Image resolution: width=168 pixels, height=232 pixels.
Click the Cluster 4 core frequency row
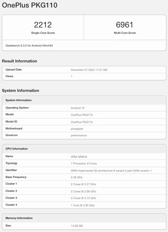(84, 205)
